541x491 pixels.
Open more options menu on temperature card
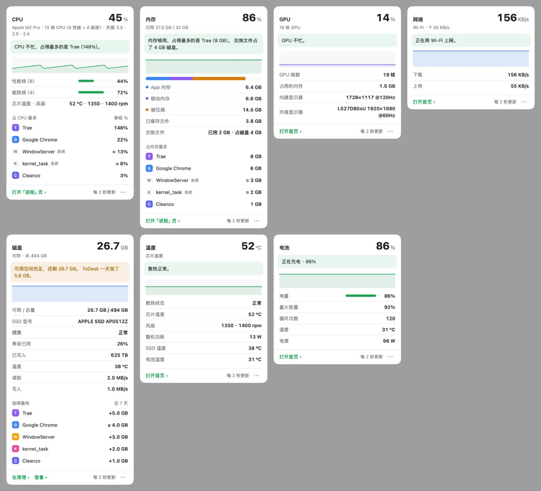[x=257, y=375]
